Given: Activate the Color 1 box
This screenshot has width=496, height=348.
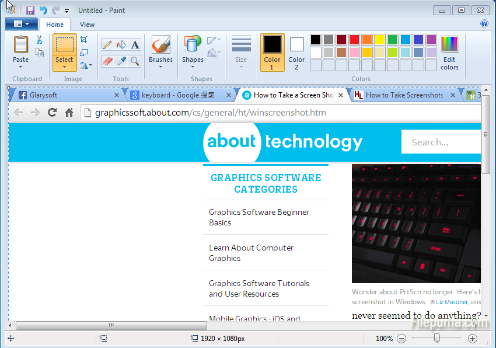Looking at the screenshot, I should pos(272,52).
